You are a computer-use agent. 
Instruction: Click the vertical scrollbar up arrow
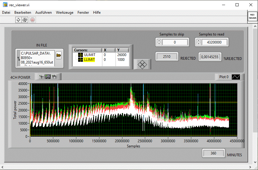255,26
